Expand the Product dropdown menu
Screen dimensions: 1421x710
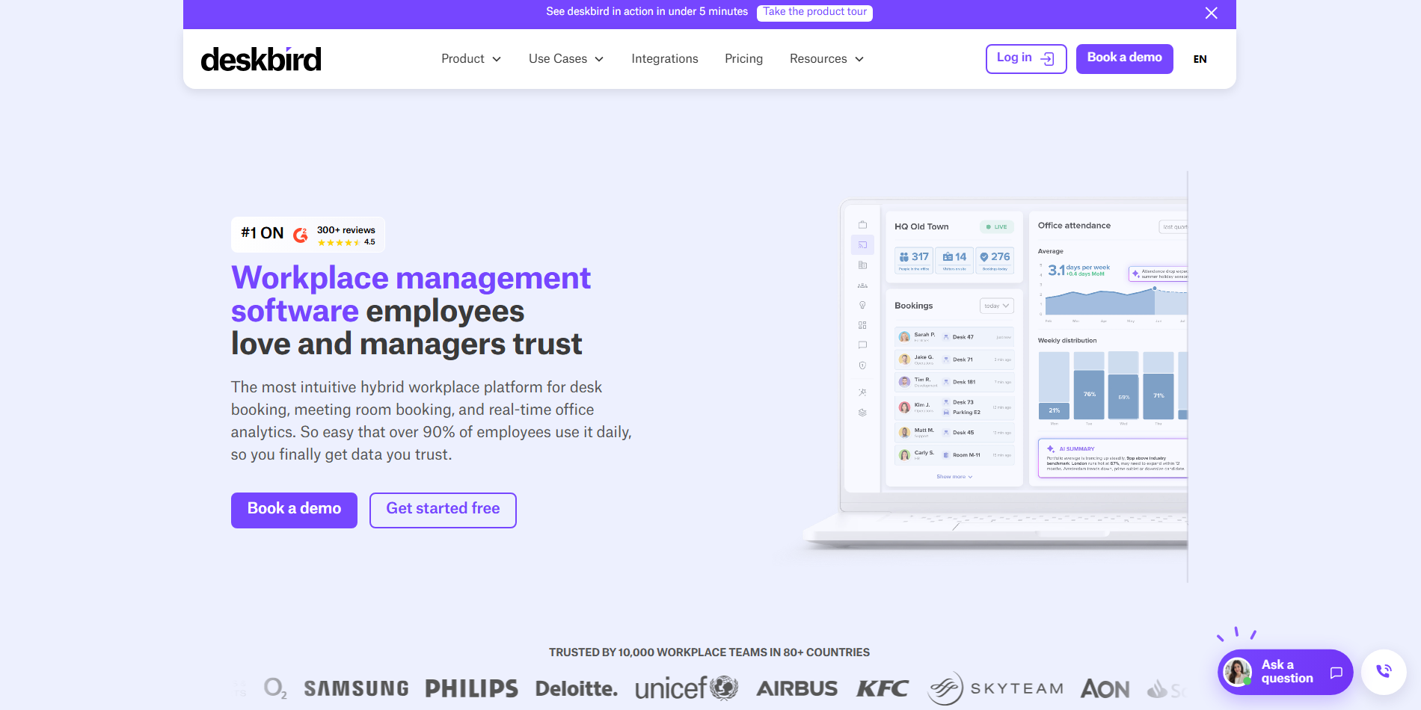pos(471,59)
